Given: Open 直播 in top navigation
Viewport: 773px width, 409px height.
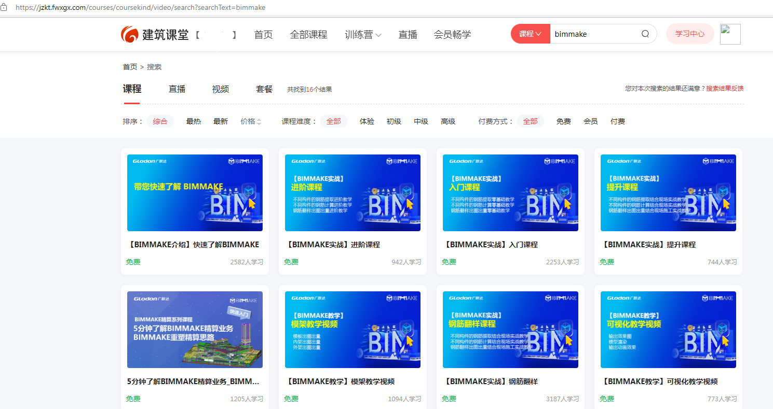Looking at the screenshot, I should coord(408,35).
